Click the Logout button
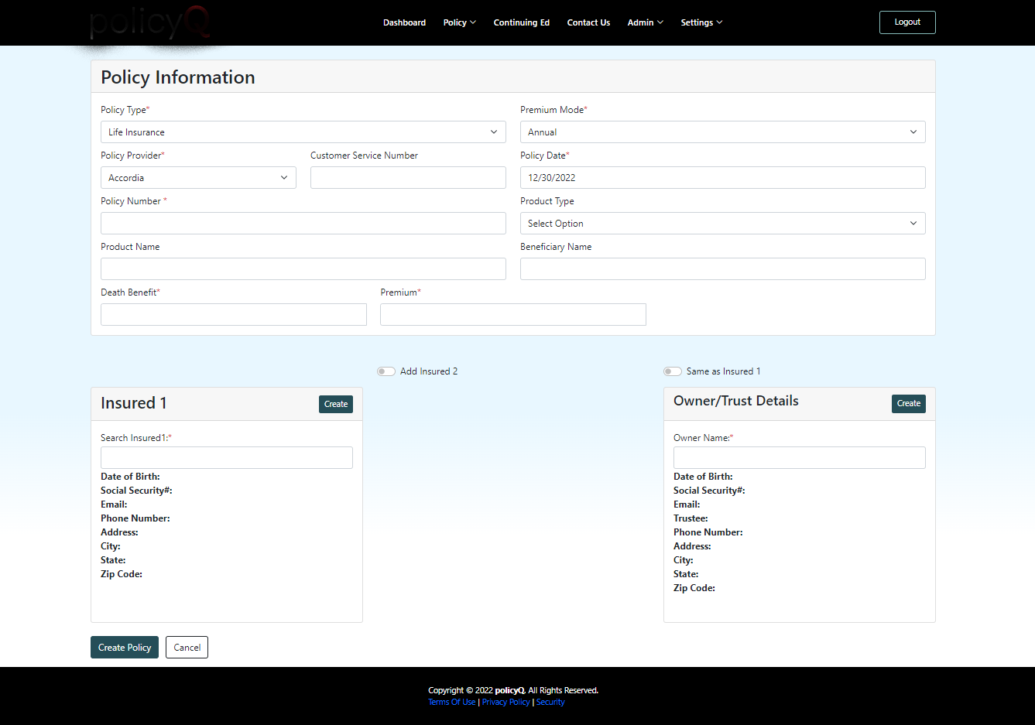 907,22
